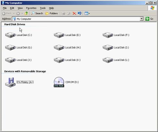Open the View menu
This screenshot has width=158, height=132.
(x=20, y=8)
